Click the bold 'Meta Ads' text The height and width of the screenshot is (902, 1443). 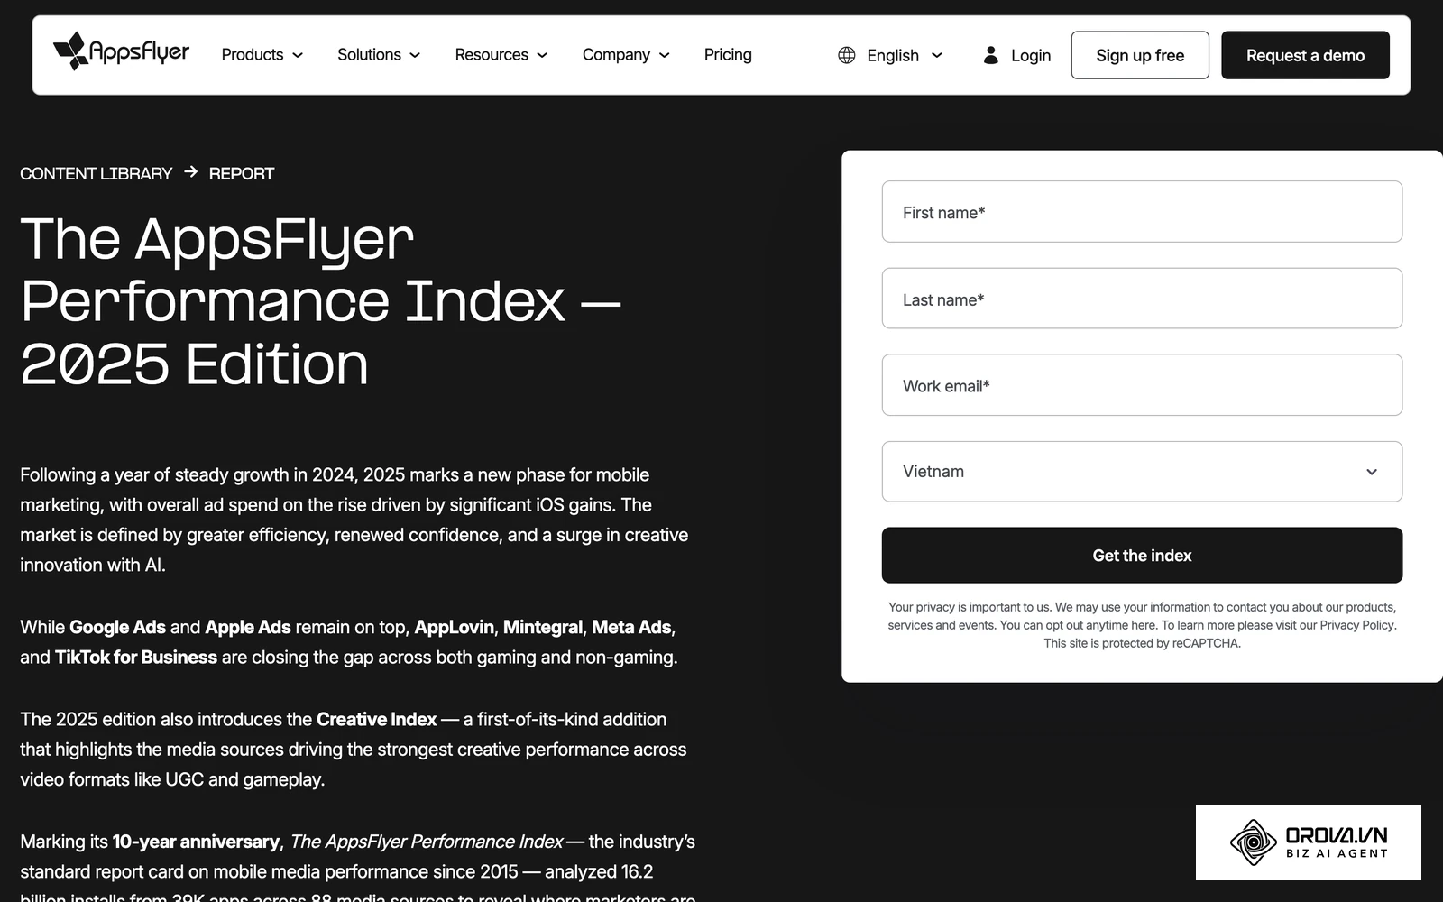click(x=631, y=627)
